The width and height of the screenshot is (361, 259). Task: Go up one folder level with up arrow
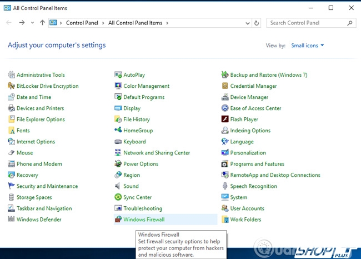pos(42,23)
